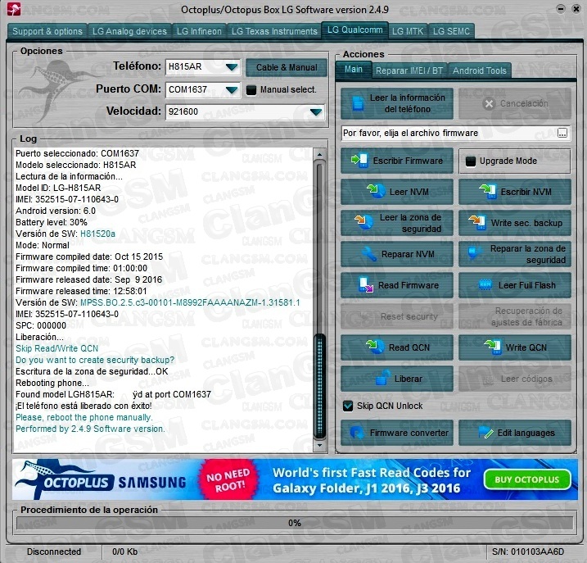This screenshot has width=587, height=563.
Task: Click 'Battery level: 30%' log line
Action: (x=52, y=222)
